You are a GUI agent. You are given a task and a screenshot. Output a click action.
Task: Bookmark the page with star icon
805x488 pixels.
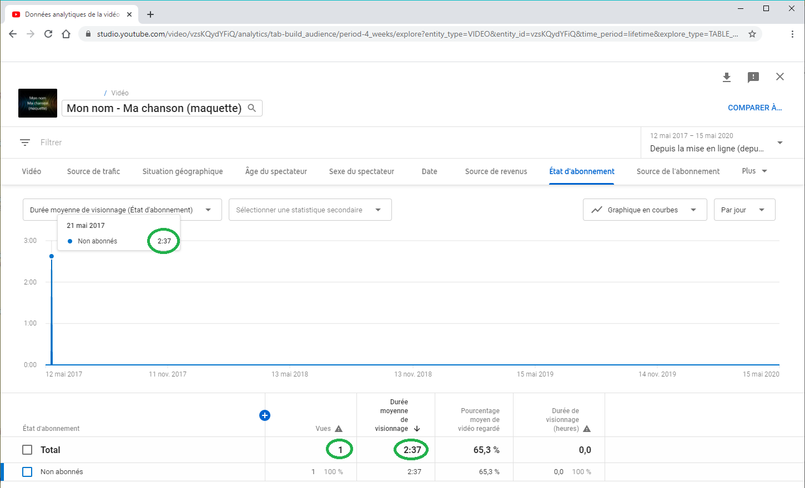click(752, 34)
